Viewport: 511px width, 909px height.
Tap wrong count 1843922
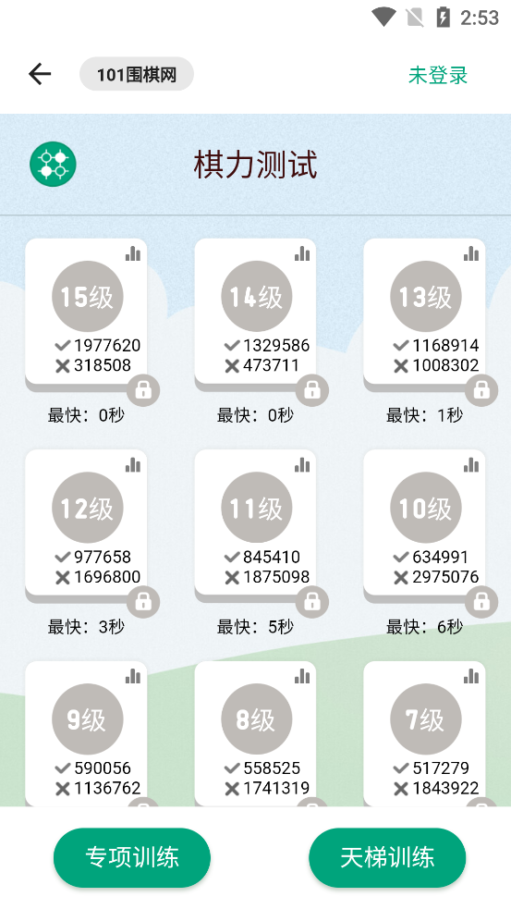[x=445, y=788]
